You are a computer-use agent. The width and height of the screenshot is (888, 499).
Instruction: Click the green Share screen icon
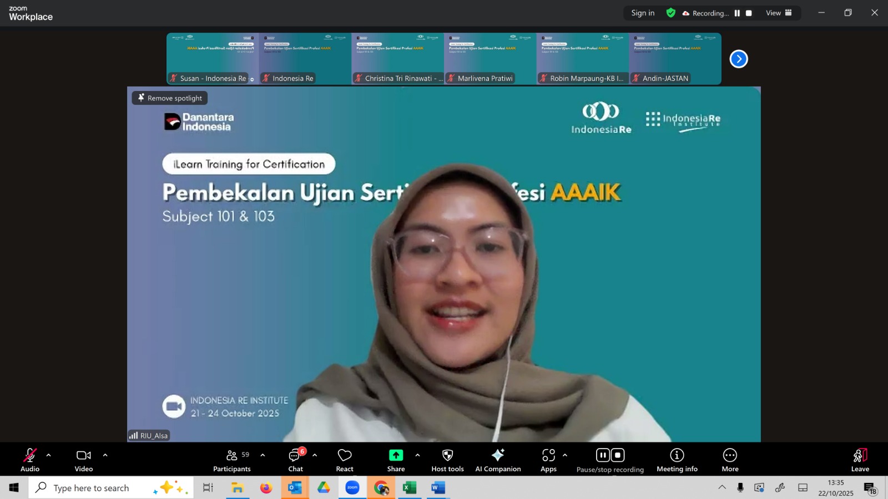point(396,455)
